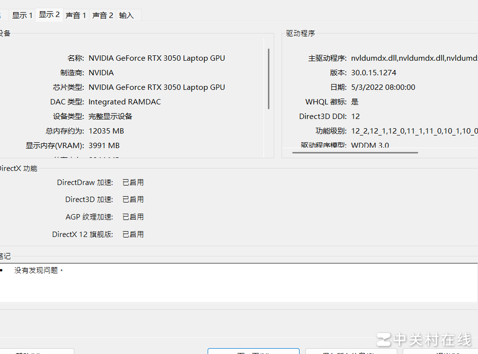
Task: Click the DirectDraw 加速 status 已启用
Action: coord(133,183)
